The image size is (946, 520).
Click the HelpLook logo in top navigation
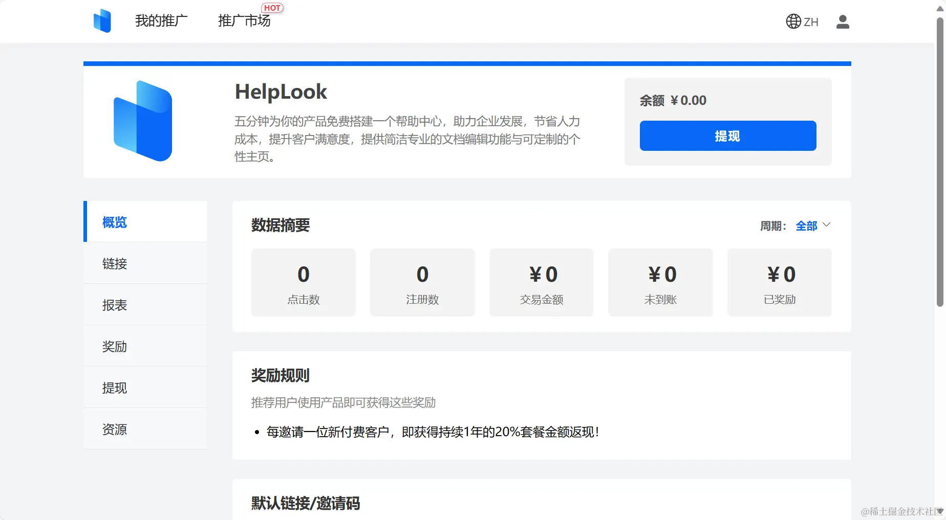click(x=102, y=21)
